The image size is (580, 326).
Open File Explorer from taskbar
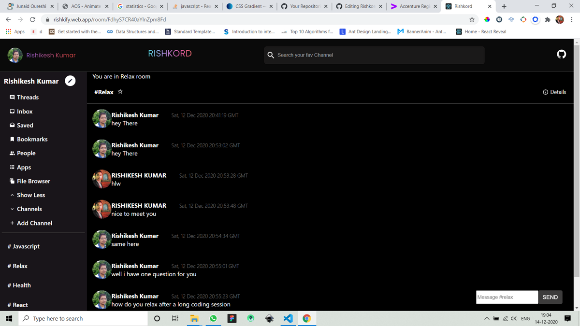pyautogui.click(x=194, y=318)
